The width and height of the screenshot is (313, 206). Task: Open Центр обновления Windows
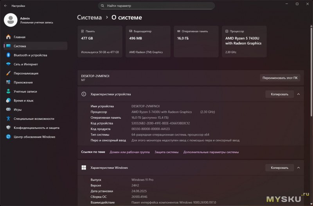[x=36, y=137]
